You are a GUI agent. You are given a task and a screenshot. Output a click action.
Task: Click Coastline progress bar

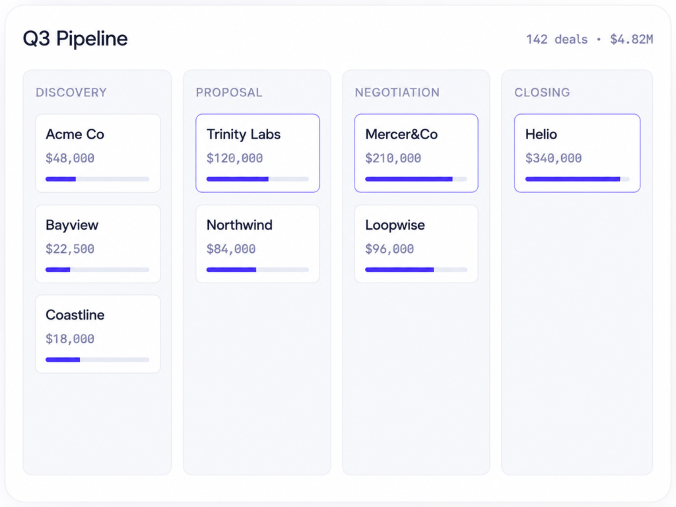click(98, 360)
